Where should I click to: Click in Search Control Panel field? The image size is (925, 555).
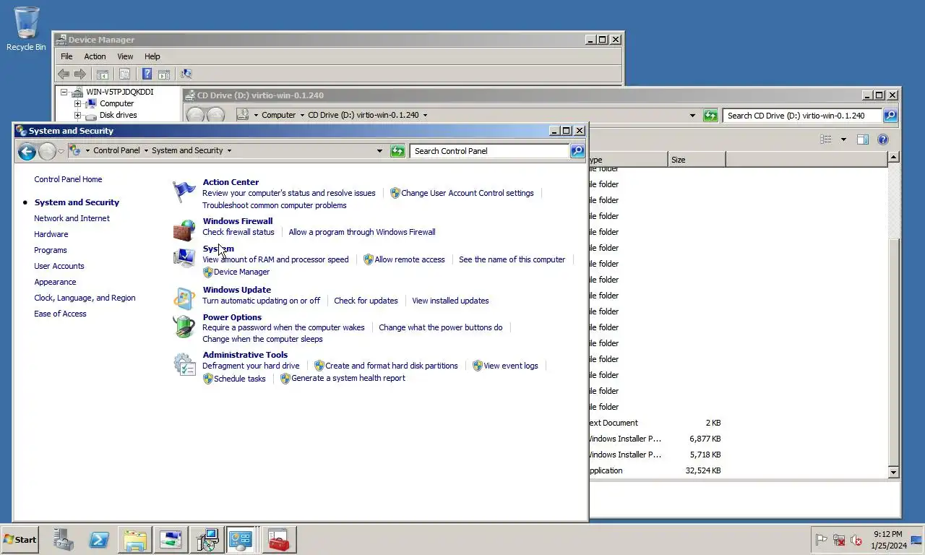(490, 151)
